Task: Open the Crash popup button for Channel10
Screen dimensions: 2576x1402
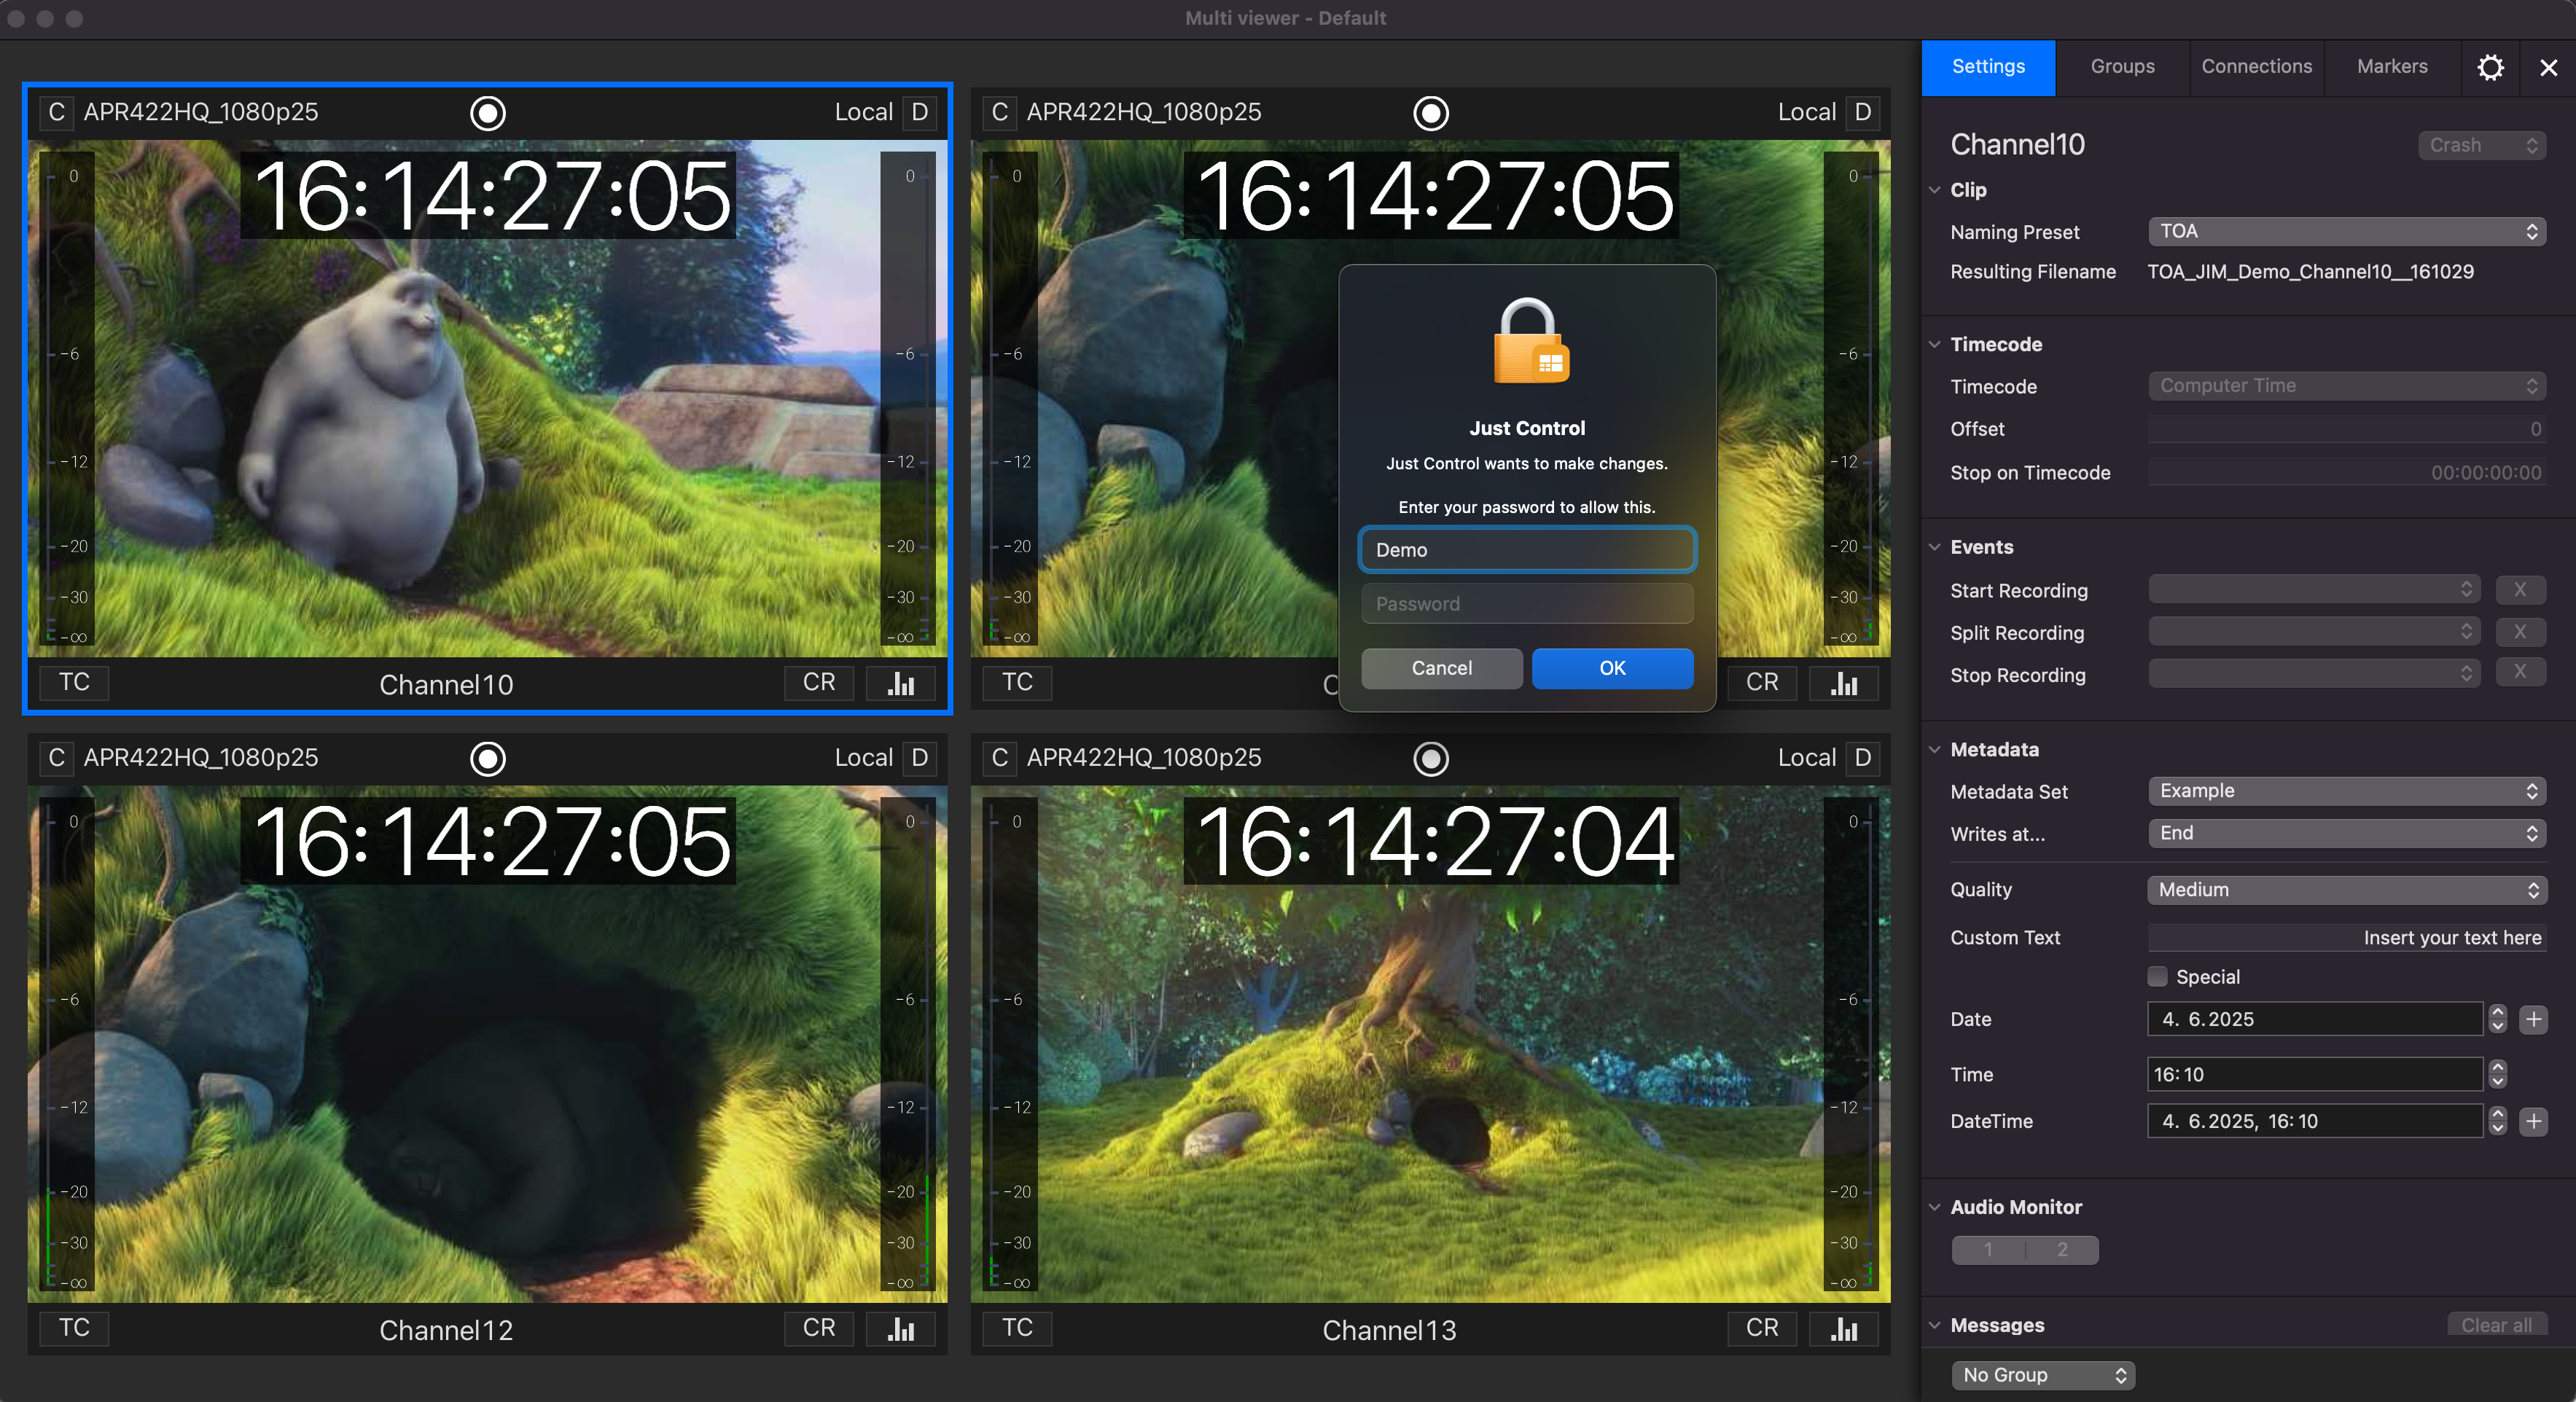Action: [x=2482, y=145]
